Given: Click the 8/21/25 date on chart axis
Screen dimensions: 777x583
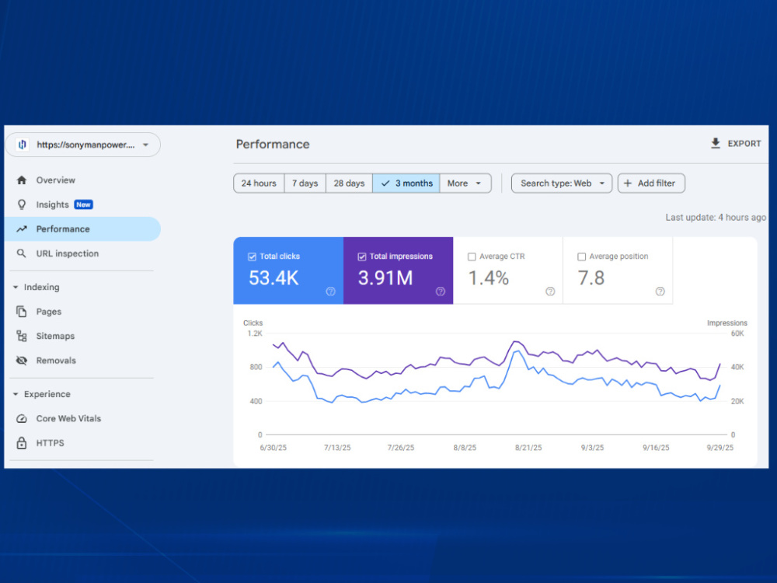Looking at the screenshot, I should pos(528,448).
